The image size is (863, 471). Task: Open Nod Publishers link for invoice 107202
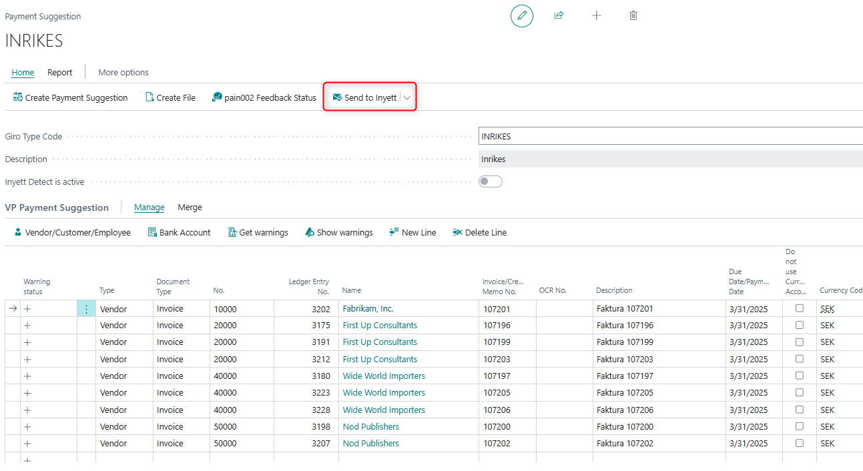click(x=371, y=444)
